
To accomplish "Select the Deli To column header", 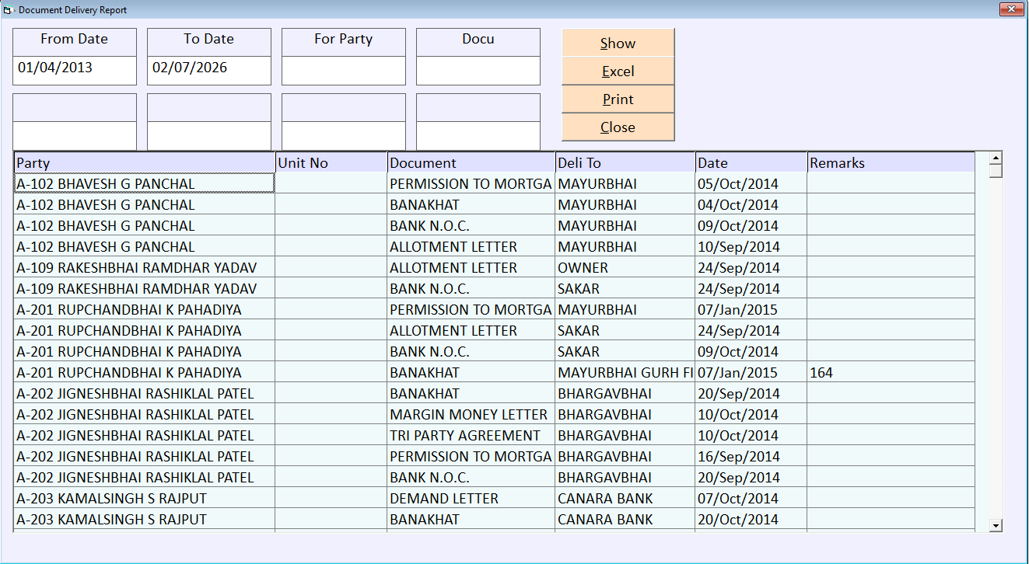I will pyautogui.click(x=625, y=162).
